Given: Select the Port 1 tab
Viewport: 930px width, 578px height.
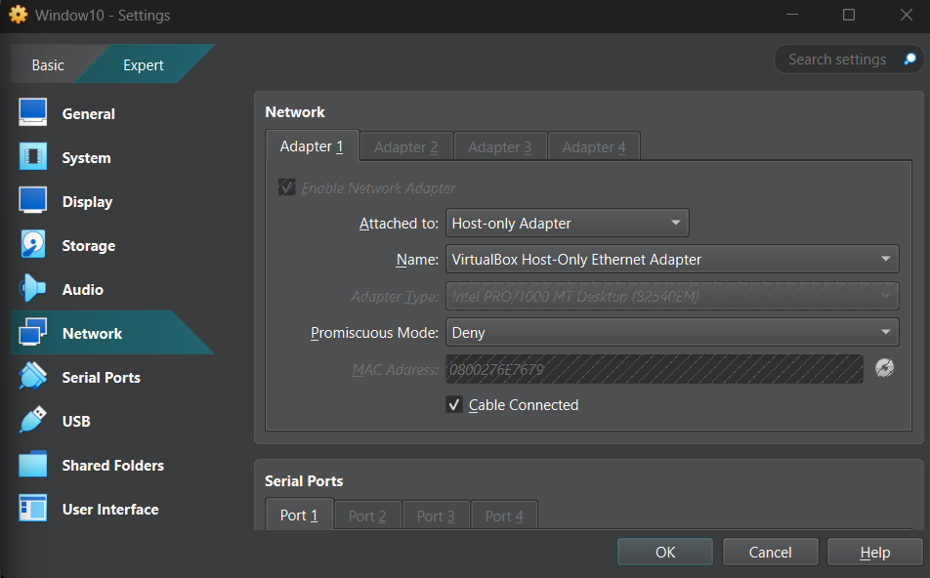Looking at the screenshot, I should click(x=299, y=516).
